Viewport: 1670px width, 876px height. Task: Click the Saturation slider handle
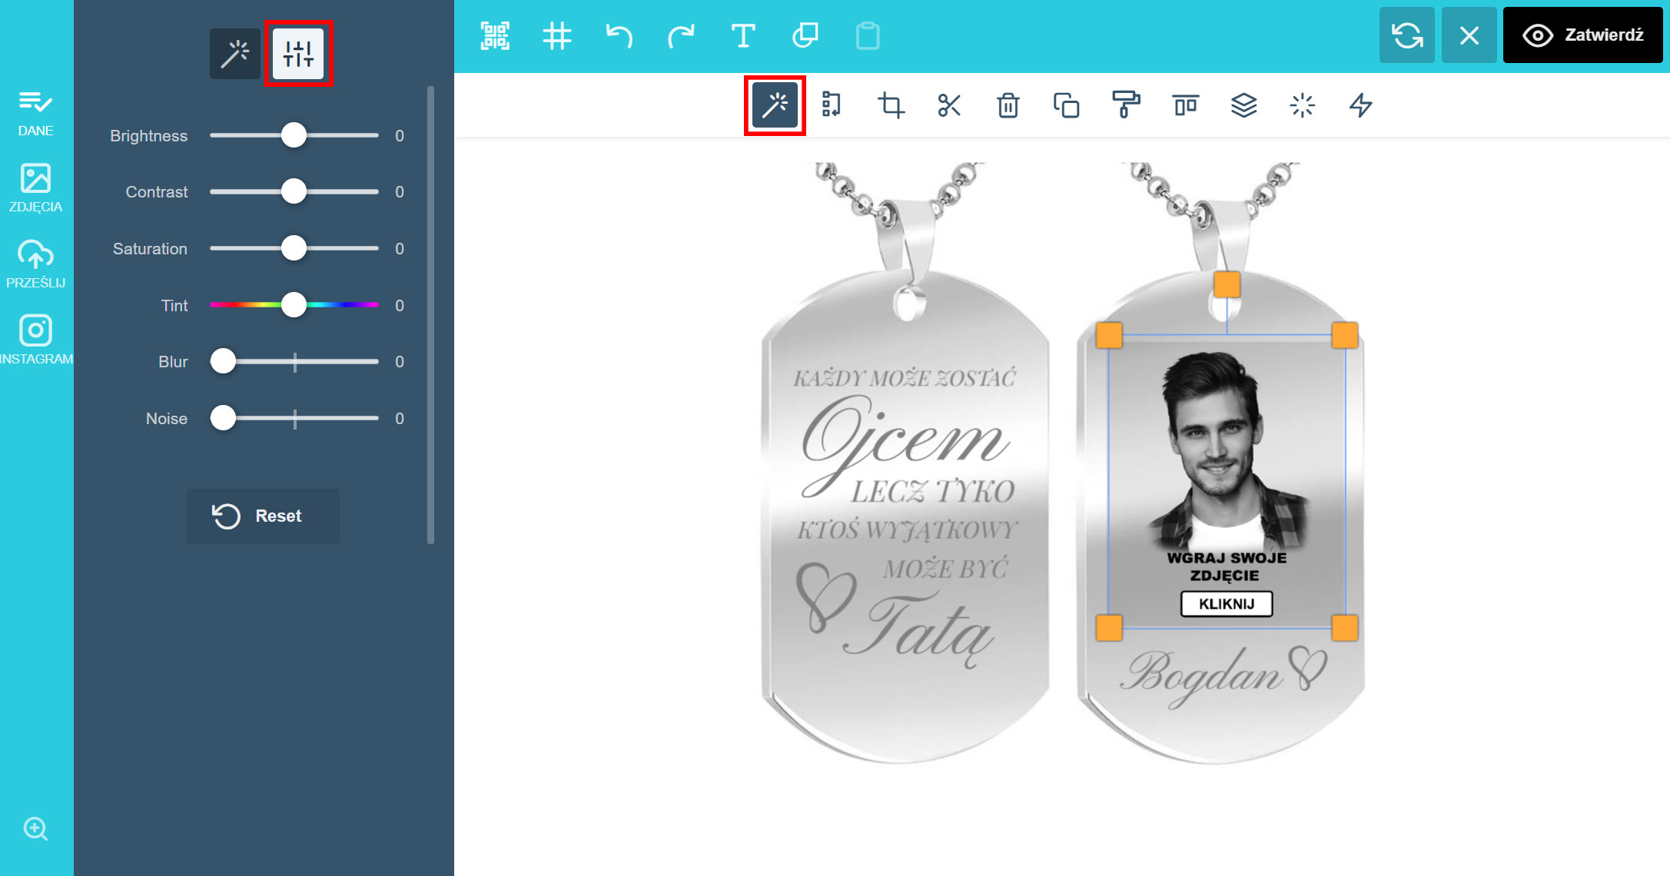point(294,248)
